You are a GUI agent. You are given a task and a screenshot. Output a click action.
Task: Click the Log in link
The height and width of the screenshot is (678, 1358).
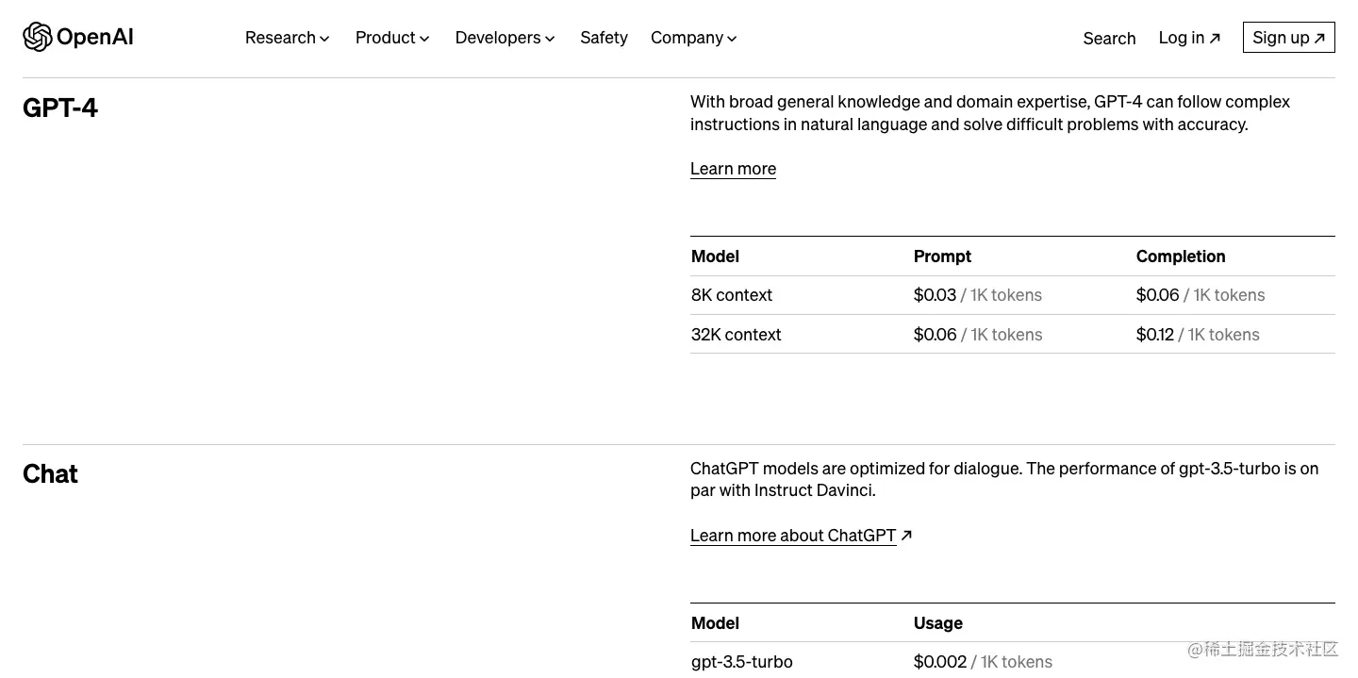pos(1189,38)
